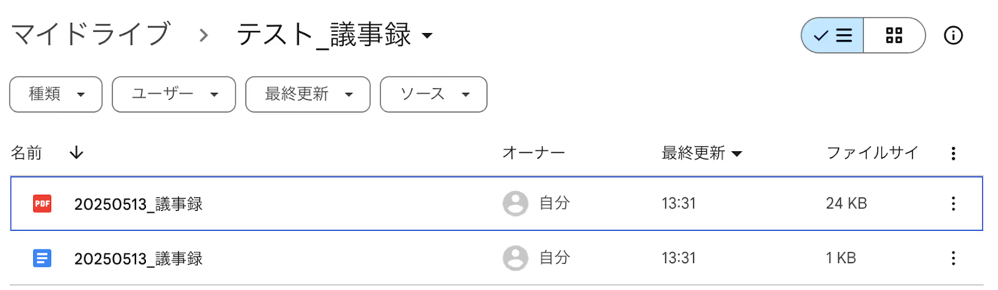Open the 最終更新 filter chip
This screenshot has height=290, width=998.
pos(308,95)
